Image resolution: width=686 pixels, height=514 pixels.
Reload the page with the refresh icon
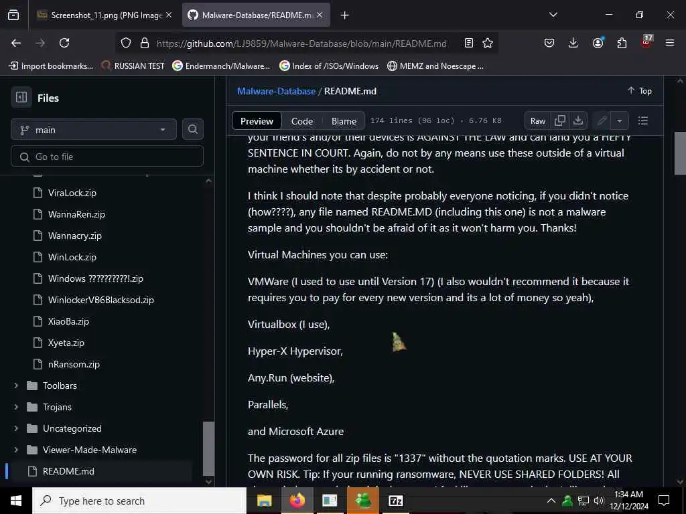pos(64,43)
